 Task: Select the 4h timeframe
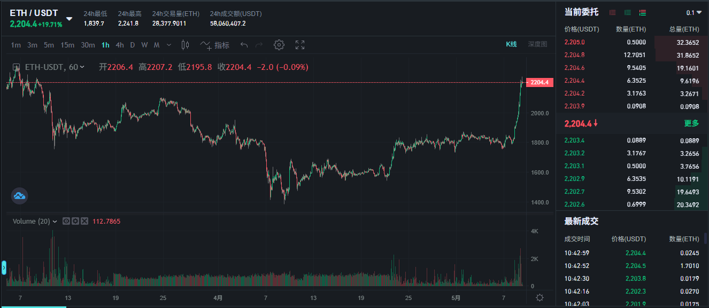120,45
